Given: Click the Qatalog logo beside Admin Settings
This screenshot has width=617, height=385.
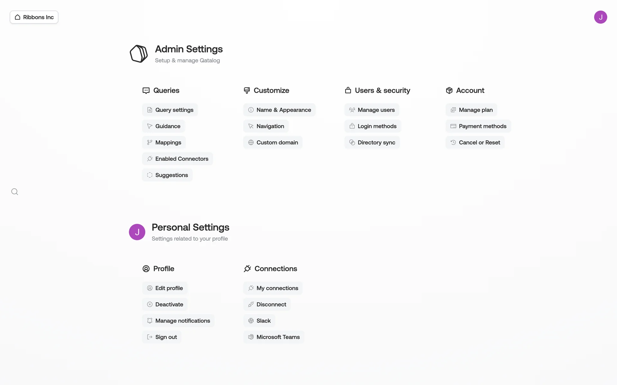Looking at the screenshot, I should (x=139, y=54).
